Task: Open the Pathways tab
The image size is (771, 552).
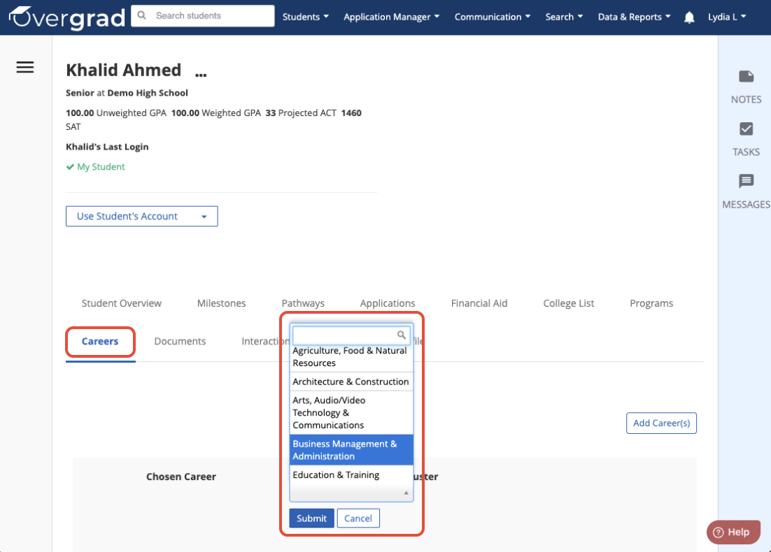Action: tap(303, 303)
